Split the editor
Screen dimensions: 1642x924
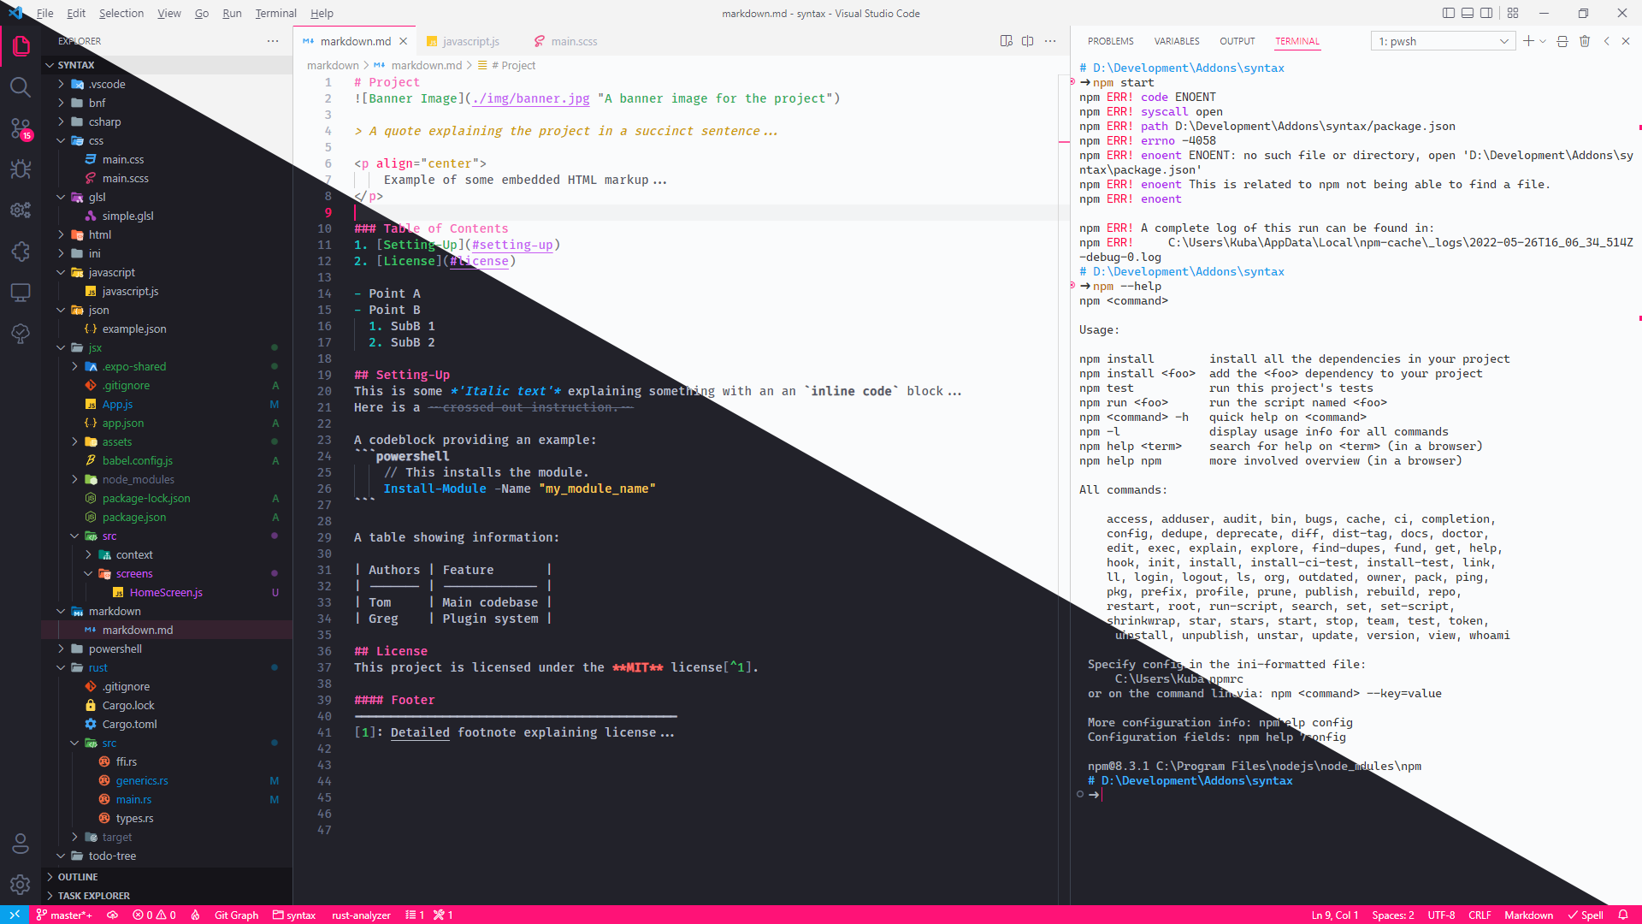[1027, 40]
